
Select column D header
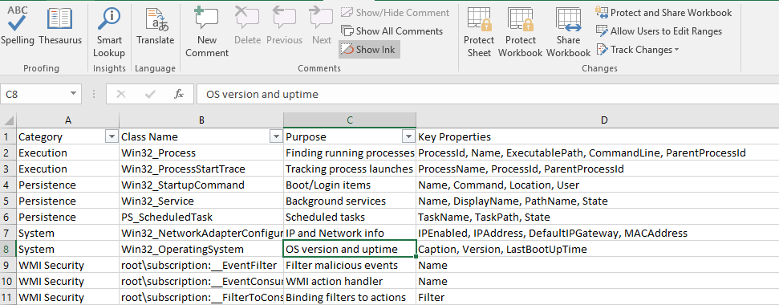pyautogui.click(x=598, y=120)
